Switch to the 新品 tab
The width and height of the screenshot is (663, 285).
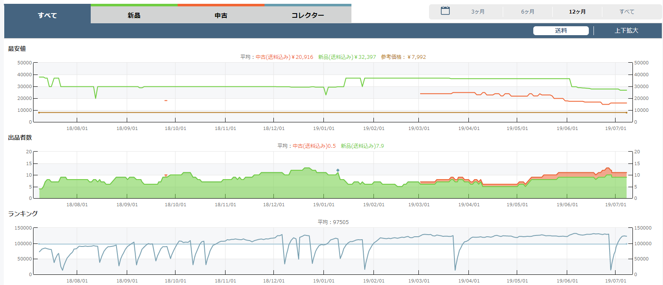[x=134, y=15]
